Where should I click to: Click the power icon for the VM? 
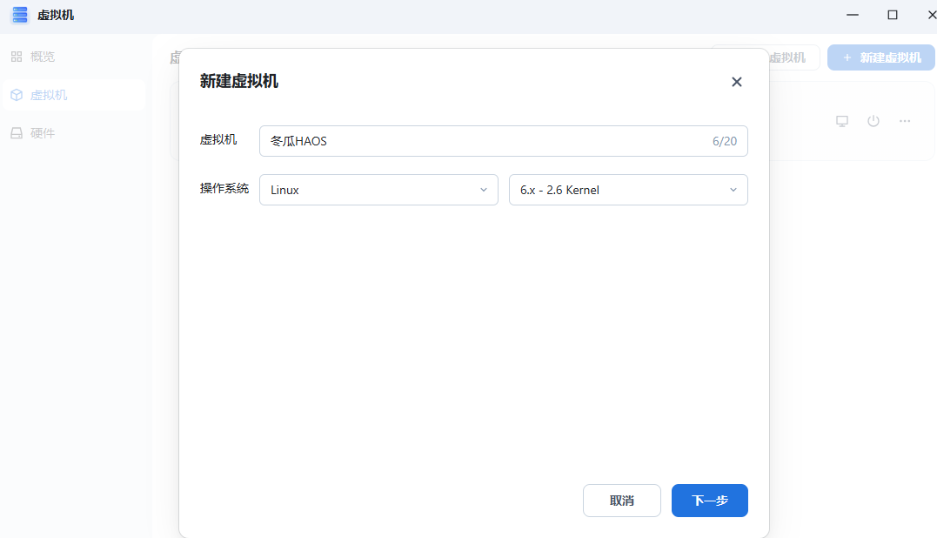(x=873, y=121)
